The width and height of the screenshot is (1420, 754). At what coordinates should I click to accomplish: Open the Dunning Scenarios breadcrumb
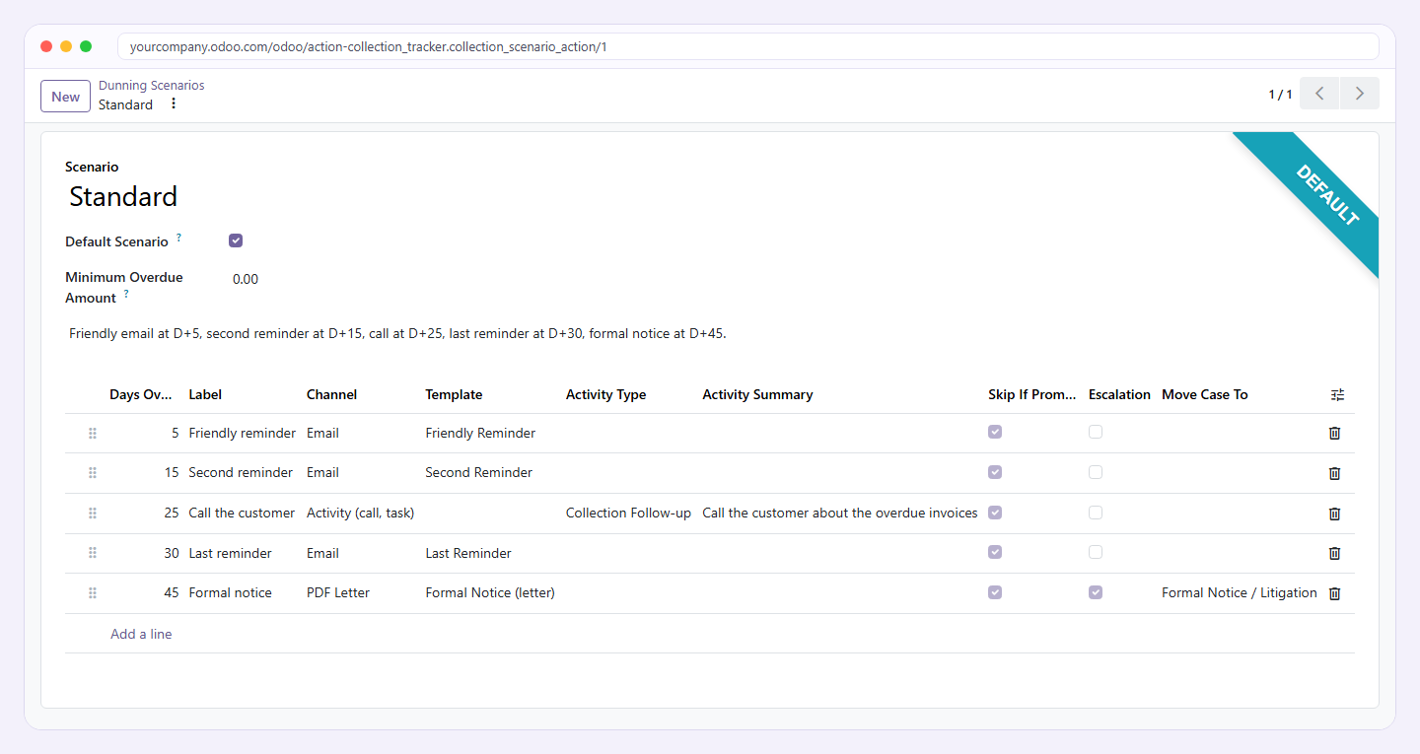click(152, 86)
